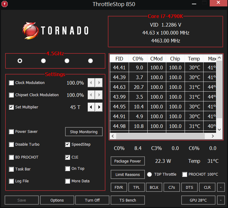Image resolution: width=228 pixels, height=208 pixels.
Task: Click the FID cell showing 43.99
Action: click(x=120, y=97)
